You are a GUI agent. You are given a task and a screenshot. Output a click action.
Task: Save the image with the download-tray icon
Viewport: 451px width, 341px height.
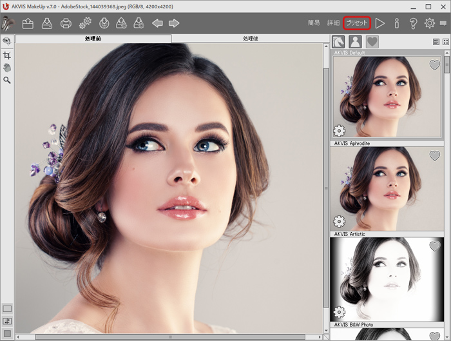click(x=47, y=23)
